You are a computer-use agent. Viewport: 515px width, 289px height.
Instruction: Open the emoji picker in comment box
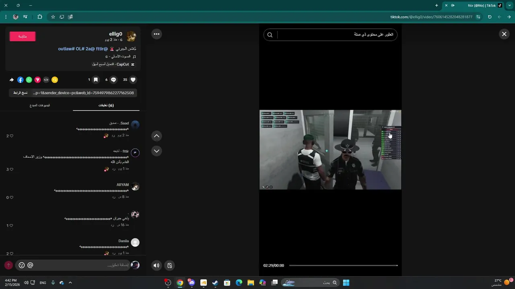22,265
